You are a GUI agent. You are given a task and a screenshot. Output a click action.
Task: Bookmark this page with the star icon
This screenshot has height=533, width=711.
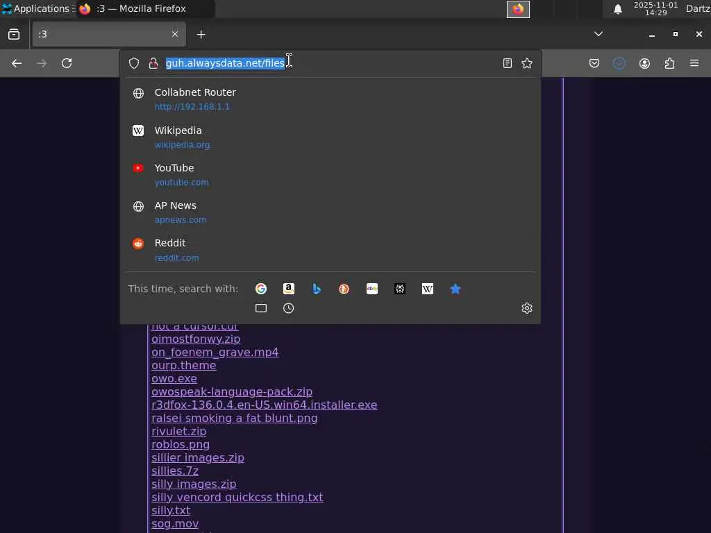pyautogui.click(x=527, y=63)
